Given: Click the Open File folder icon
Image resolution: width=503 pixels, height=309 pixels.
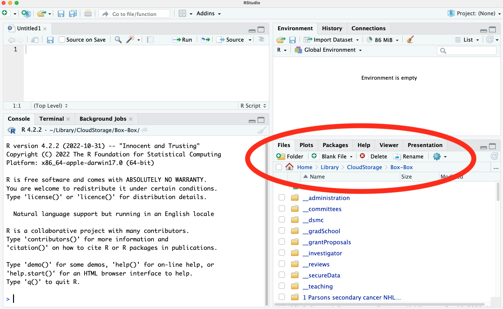Looking at the screenshot, I should [x=41, y=14].
